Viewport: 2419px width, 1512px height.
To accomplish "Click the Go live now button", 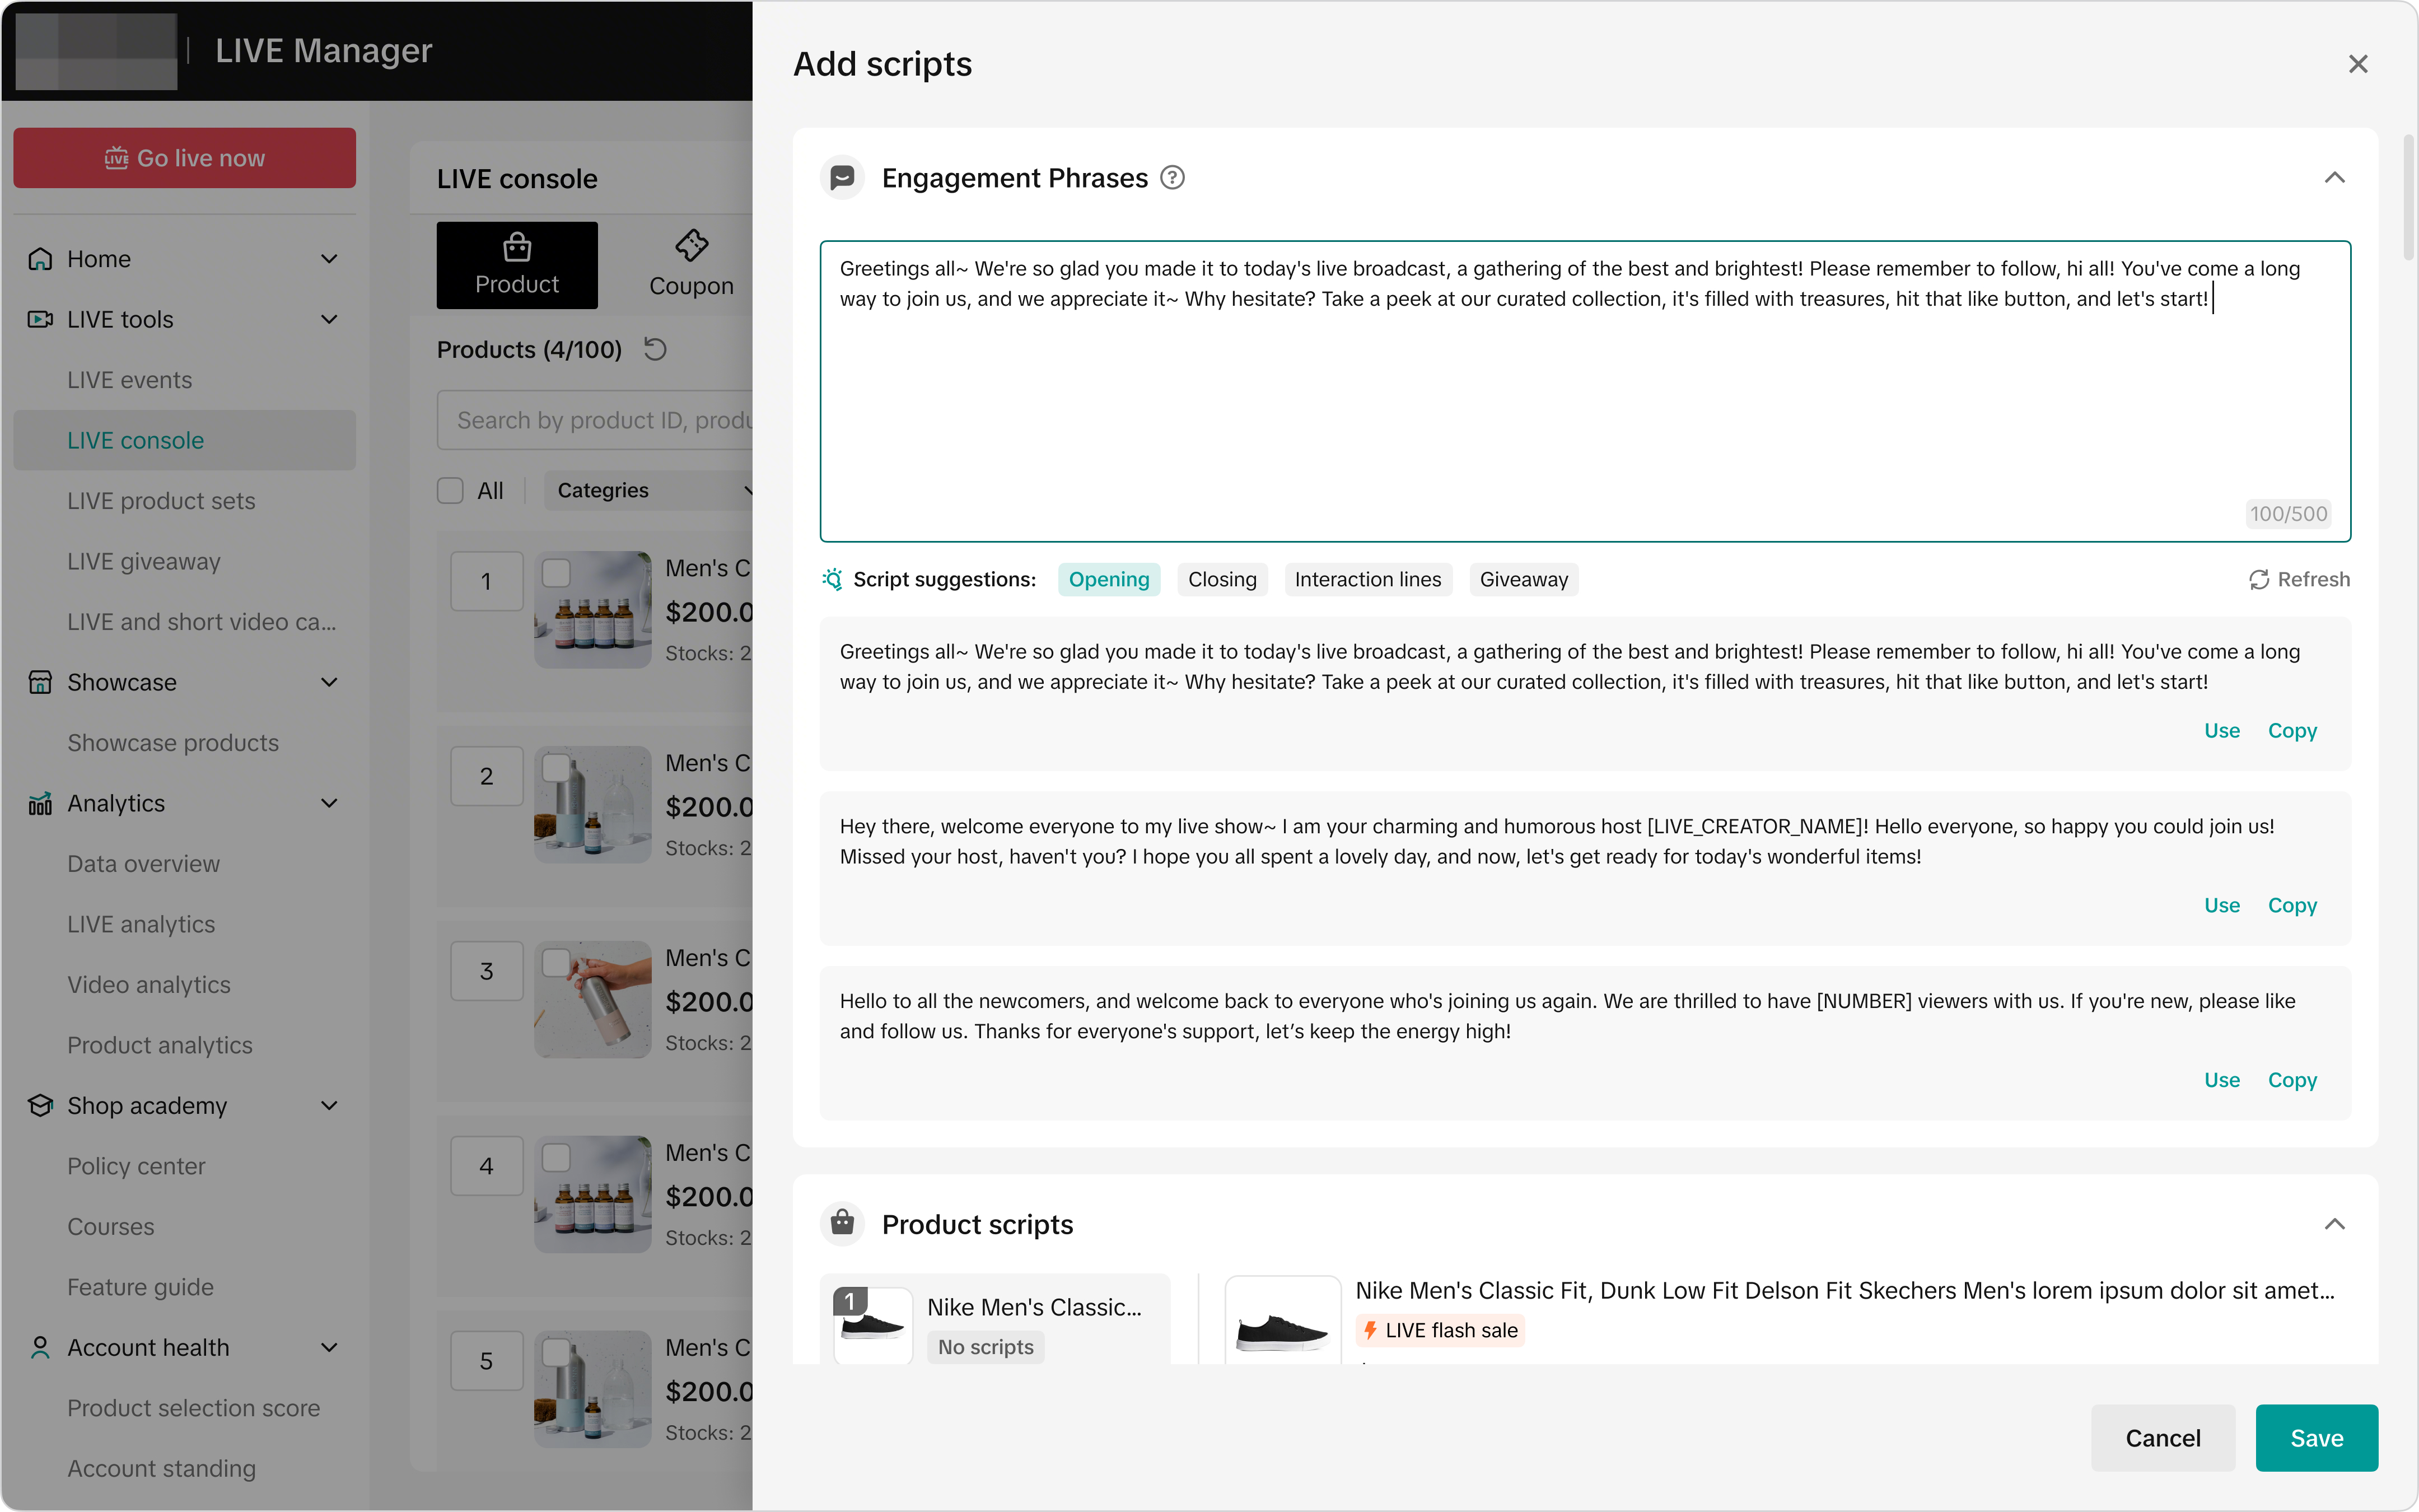I will coord(184,158).
